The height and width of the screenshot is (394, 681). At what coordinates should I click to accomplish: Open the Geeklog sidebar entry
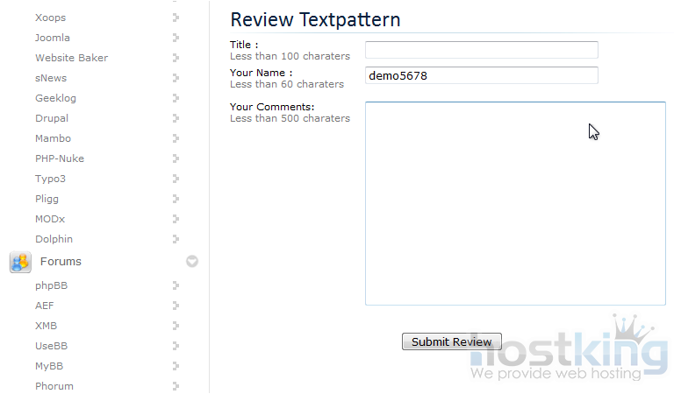(55, 98)
